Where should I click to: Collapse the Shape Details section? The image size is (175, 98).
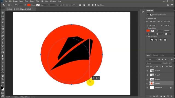[x=147, y=28]
